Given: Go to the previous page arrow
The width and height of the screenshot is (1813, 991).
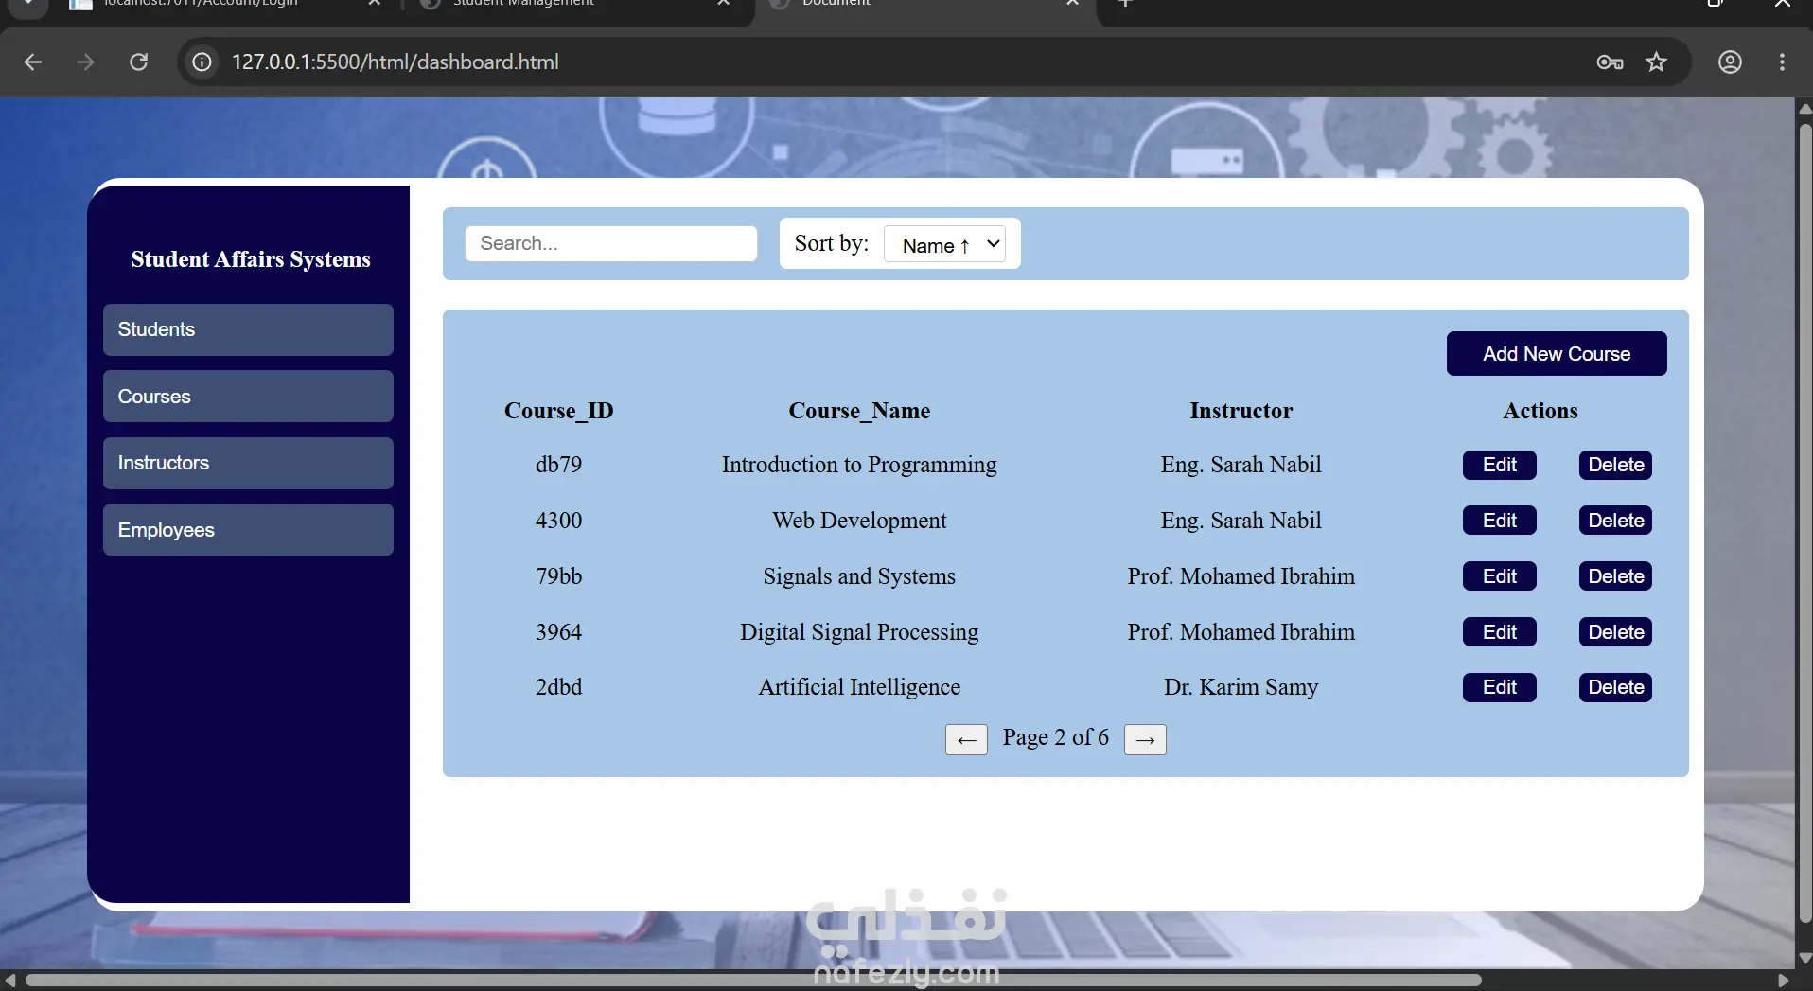Looking at the screenshot, I should click(966, 740).
